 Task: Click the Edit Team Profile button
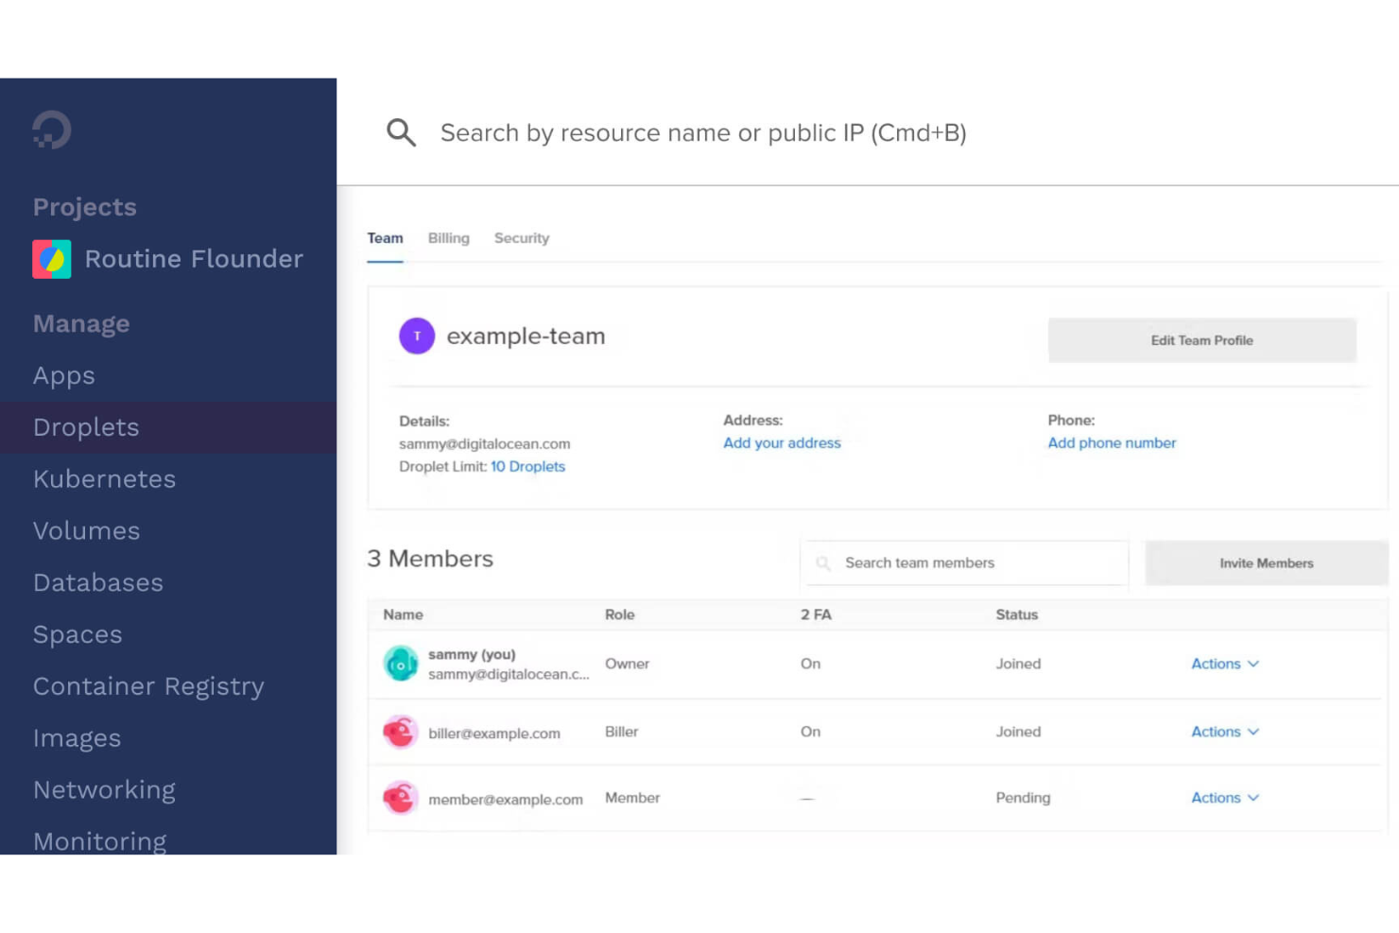(x=1201, y=340)
